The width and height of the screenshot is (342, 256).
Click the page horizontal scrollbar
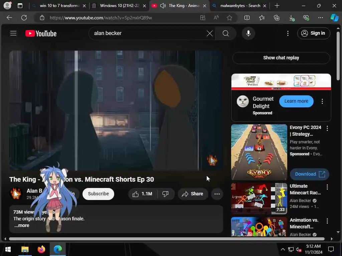pyautogui.click(x=167, y=239)
